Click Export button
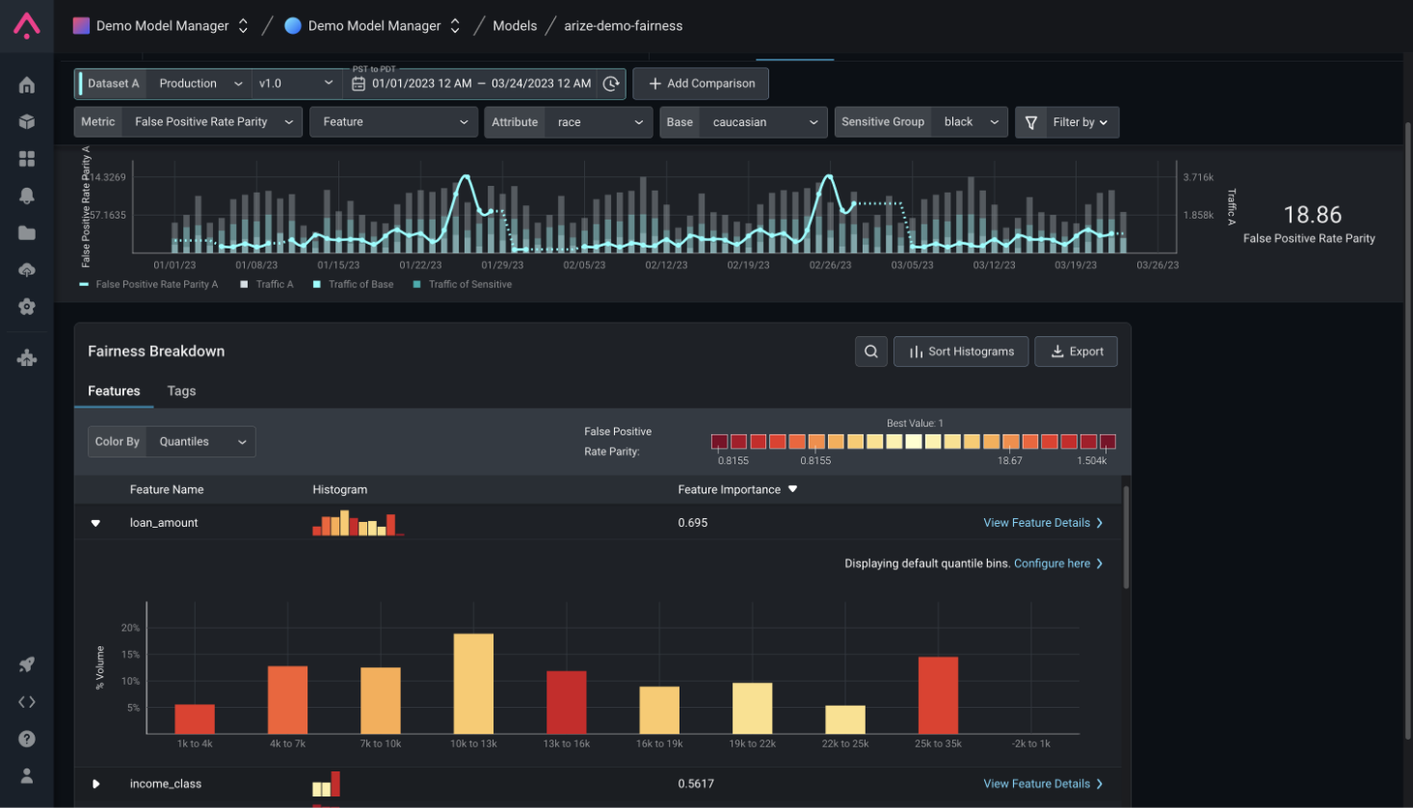Image resolution: width=1413 pixels, height=808 pixels. pyautogui.click(x=1076, y=352)
